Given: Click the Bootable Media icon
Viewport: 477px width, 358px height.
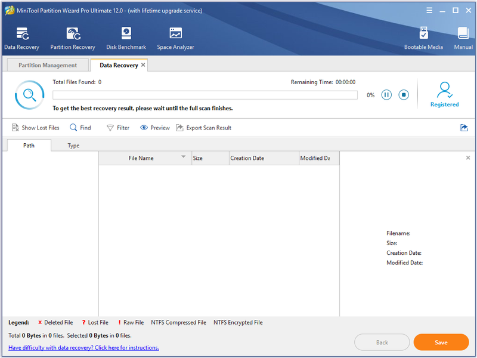Looking at the screenshot, I should coord(423,33).
